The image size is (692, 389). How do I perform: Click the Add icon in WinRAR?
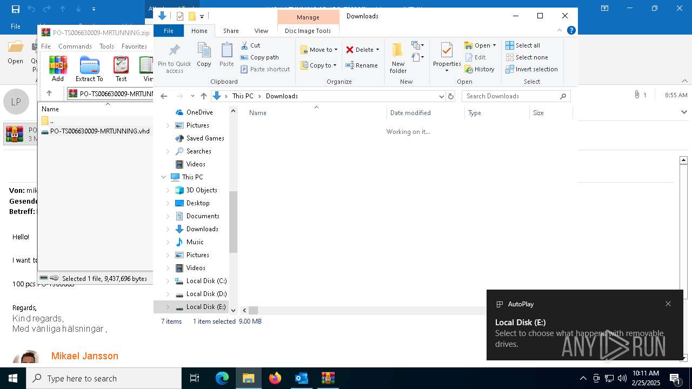point(58,69)
